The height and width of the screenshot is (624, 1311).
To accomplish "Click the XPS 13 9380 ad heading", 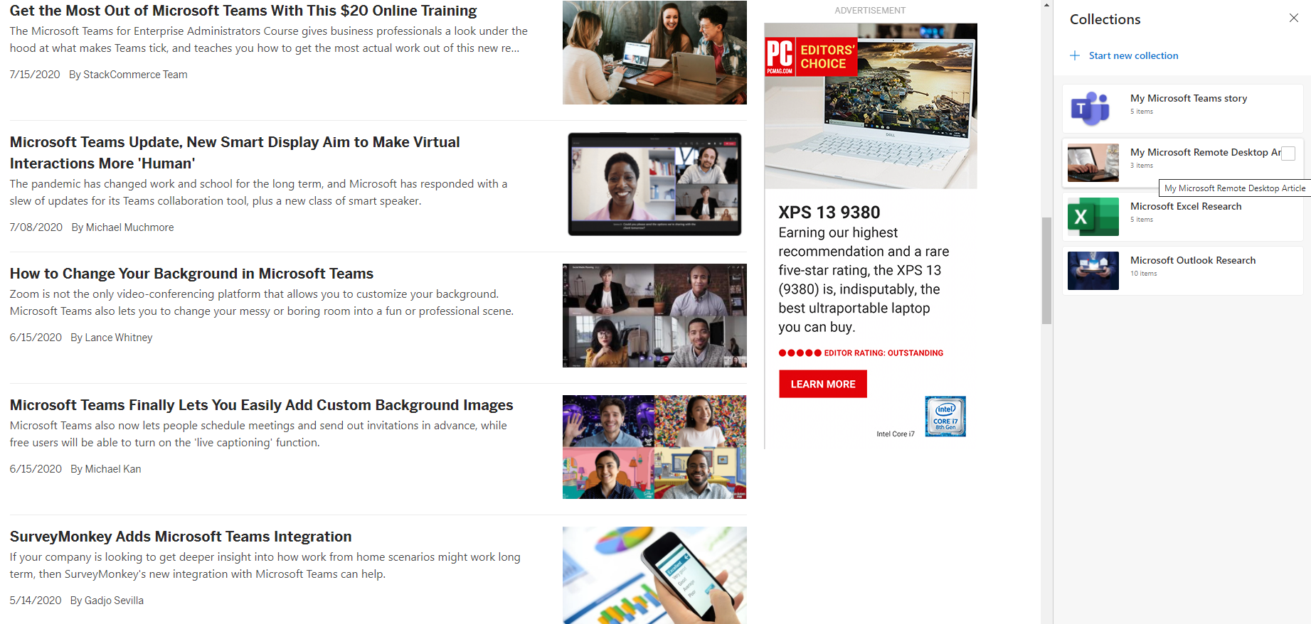I will (829, 213).
